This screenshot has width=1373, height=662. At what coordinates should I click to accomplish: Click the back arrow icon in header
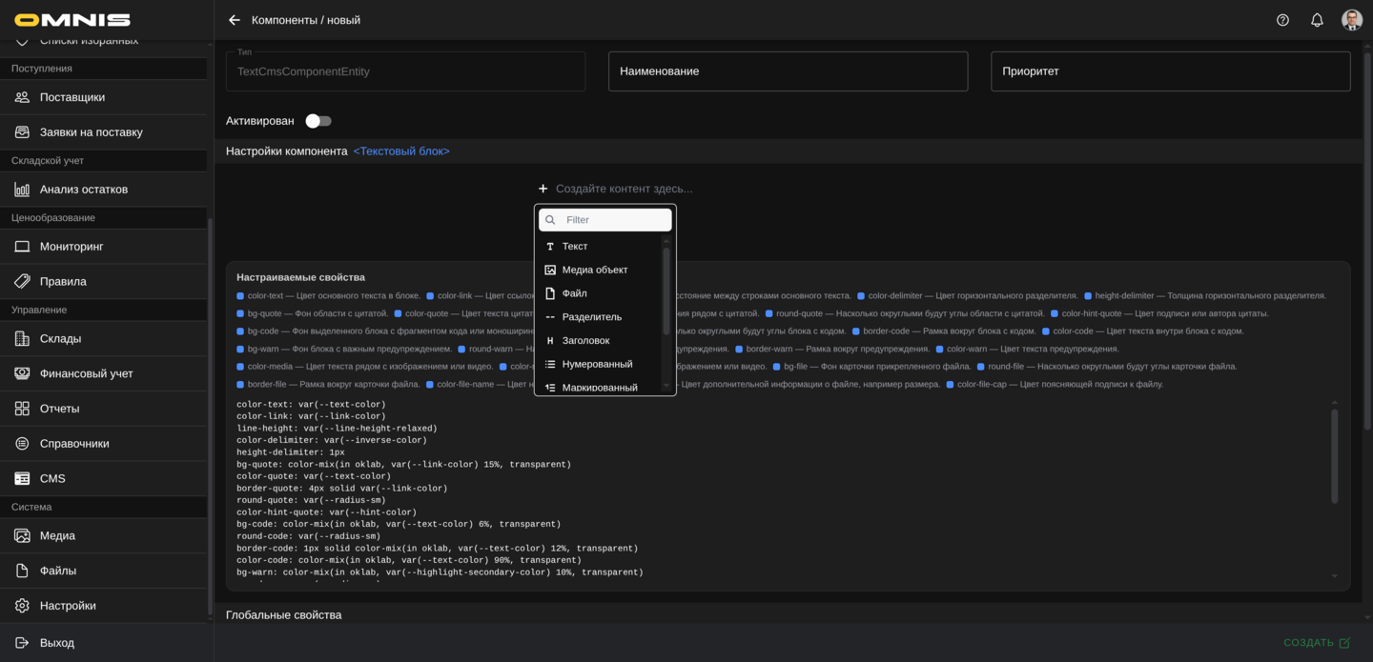(x=235, y=20)
